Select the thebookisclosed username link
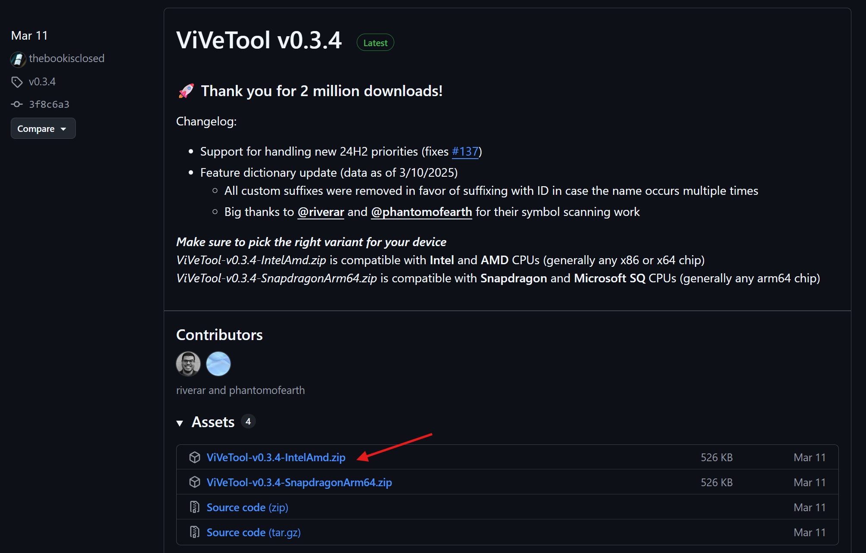Screen dimensions: 866x553 click(x=67, y=59)
